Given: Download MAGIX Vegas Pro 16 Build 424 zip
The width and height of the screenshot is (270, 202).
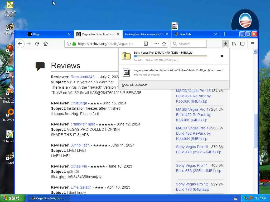Looking at the screenshot, I should [x=193, y=96].
